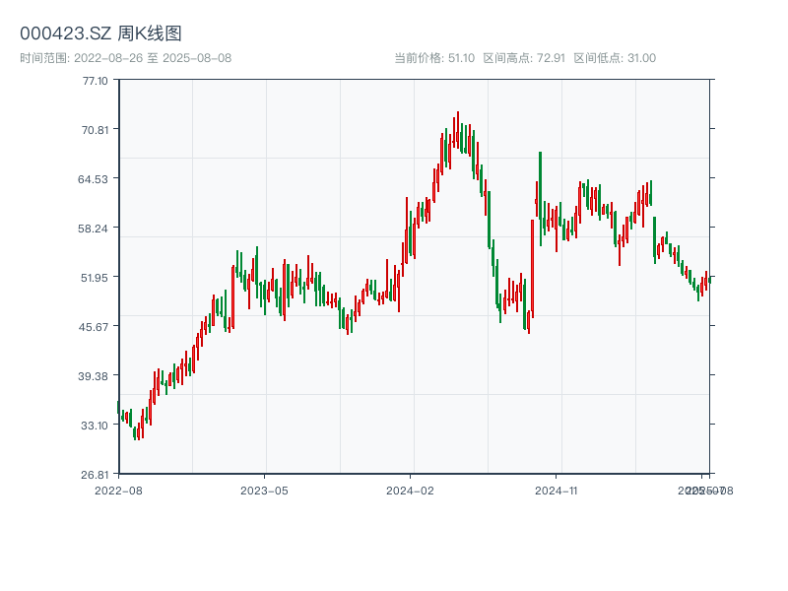
Task: Click the 33.10 y-axis price label
Action: [x=95, y=426]
